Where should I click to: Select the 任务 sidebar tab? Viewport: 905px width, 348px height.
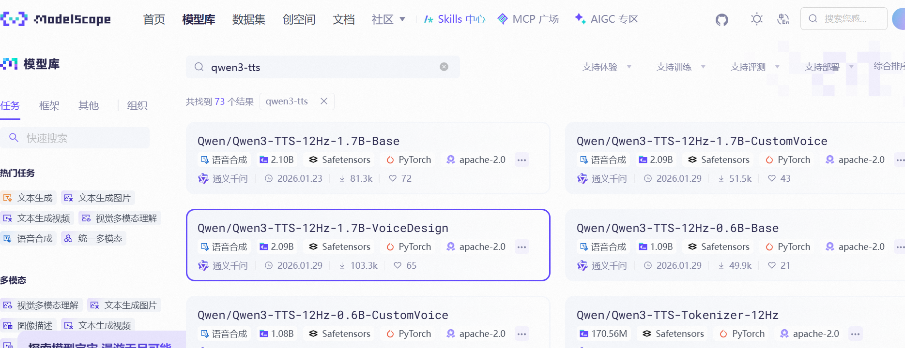click(10, 105)
